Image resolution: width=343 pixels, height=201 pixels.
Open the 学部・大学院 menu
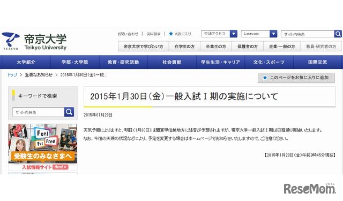coord(75,62)
